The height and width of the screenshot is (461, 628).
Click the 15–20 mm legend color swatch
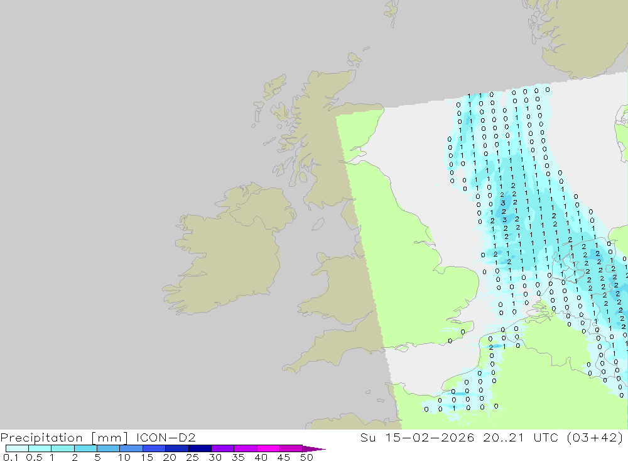(x=154, y=448)
